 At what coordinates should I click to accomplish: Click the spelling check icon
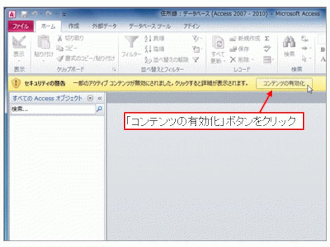(x=267, y=49)
